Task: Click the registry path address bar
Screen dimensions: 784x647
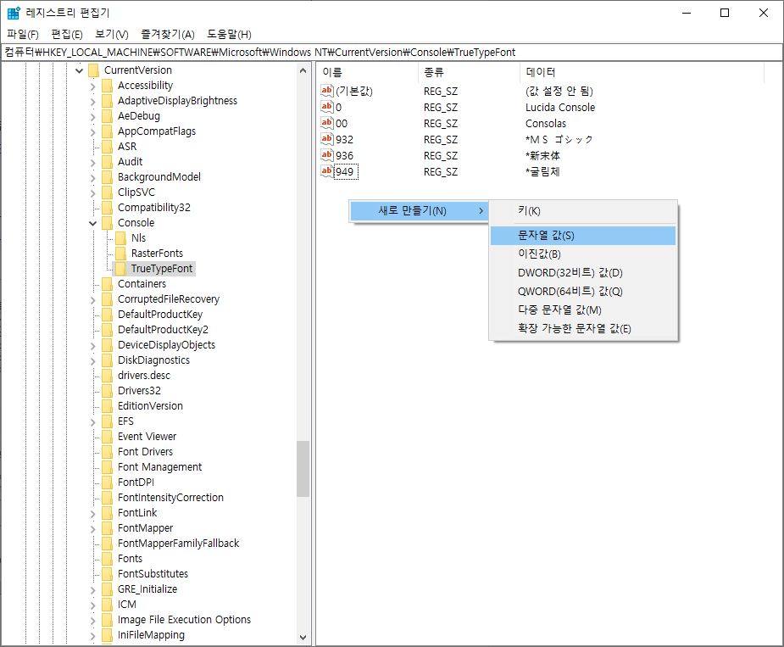Action: (392, 52)
